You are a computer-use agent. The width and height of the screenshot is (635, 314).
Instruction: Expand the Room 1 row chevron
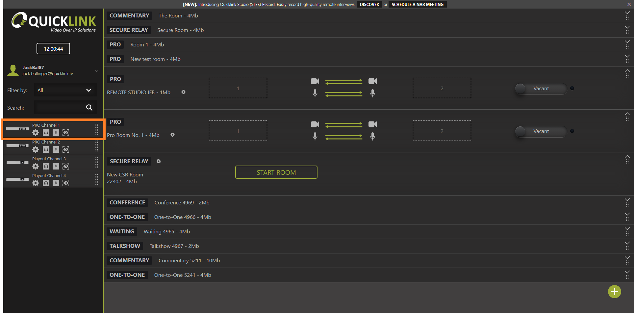pyautogui.click(x=627, y=42)
